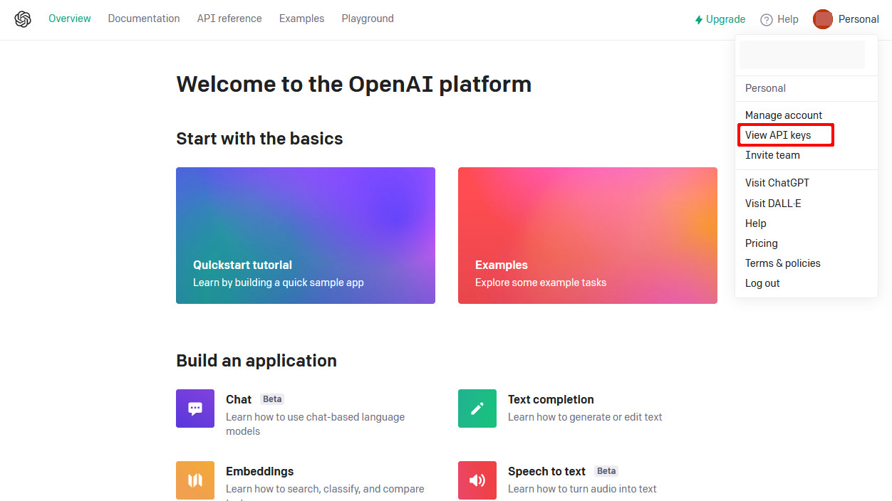Open Pricing from the account menu

point(762,243)
